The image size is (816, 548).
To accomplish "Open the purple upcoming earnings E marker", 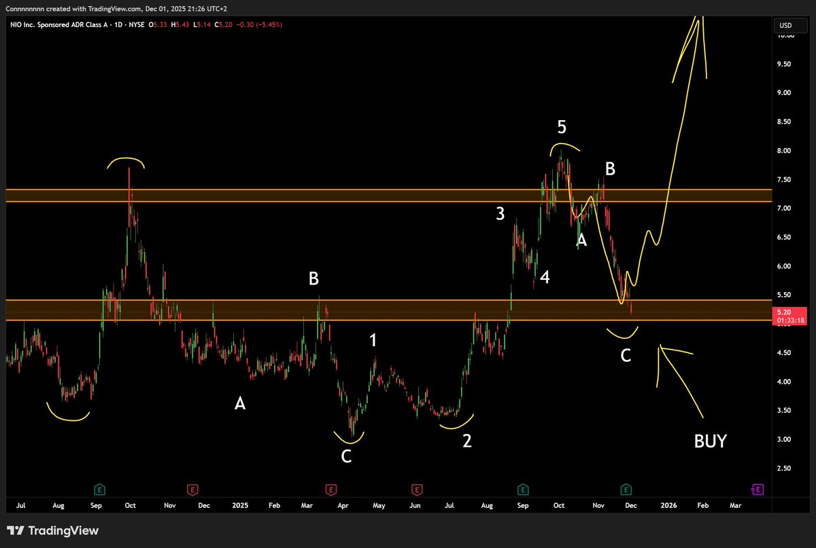I will coord(757,489).
